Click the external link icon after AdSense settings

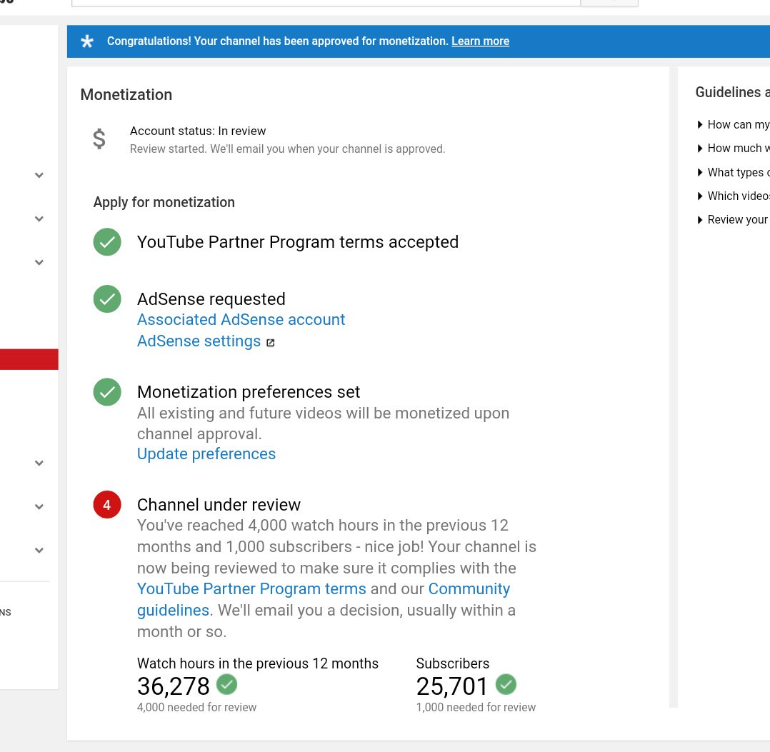tap(270, 343)
